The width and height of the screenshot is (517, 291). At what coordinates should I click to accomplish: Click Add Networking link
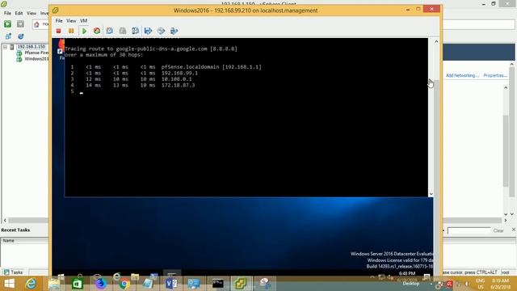(462, 75)
